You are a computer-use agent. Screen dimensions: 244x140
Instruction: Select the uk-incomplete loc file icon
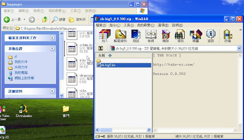[72, 79]
